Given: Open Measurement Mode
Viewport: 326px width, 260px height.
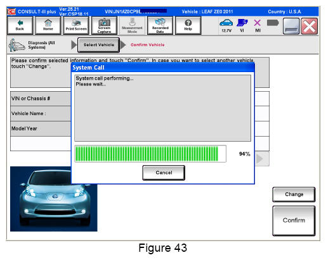Looking at the screenshot, I should tap(132, 26).
